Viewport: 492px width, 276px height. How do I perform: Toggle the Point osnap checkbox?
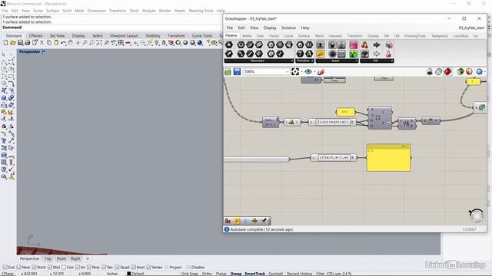click(34, 268)
